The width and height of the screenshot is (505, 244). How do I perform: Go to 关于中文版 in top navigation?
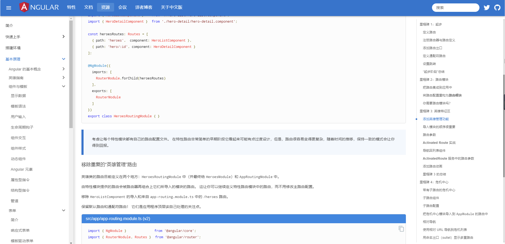pos(171,7)
